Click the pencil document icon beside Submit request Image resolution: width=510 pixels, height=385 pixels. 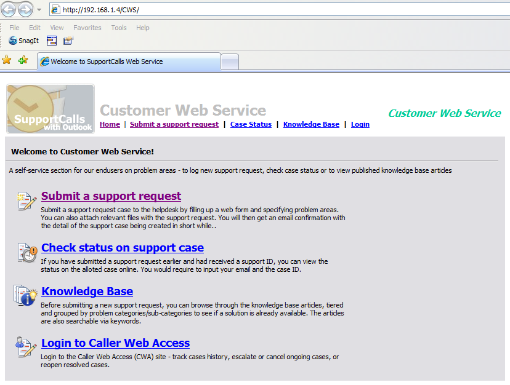[26, 200]
